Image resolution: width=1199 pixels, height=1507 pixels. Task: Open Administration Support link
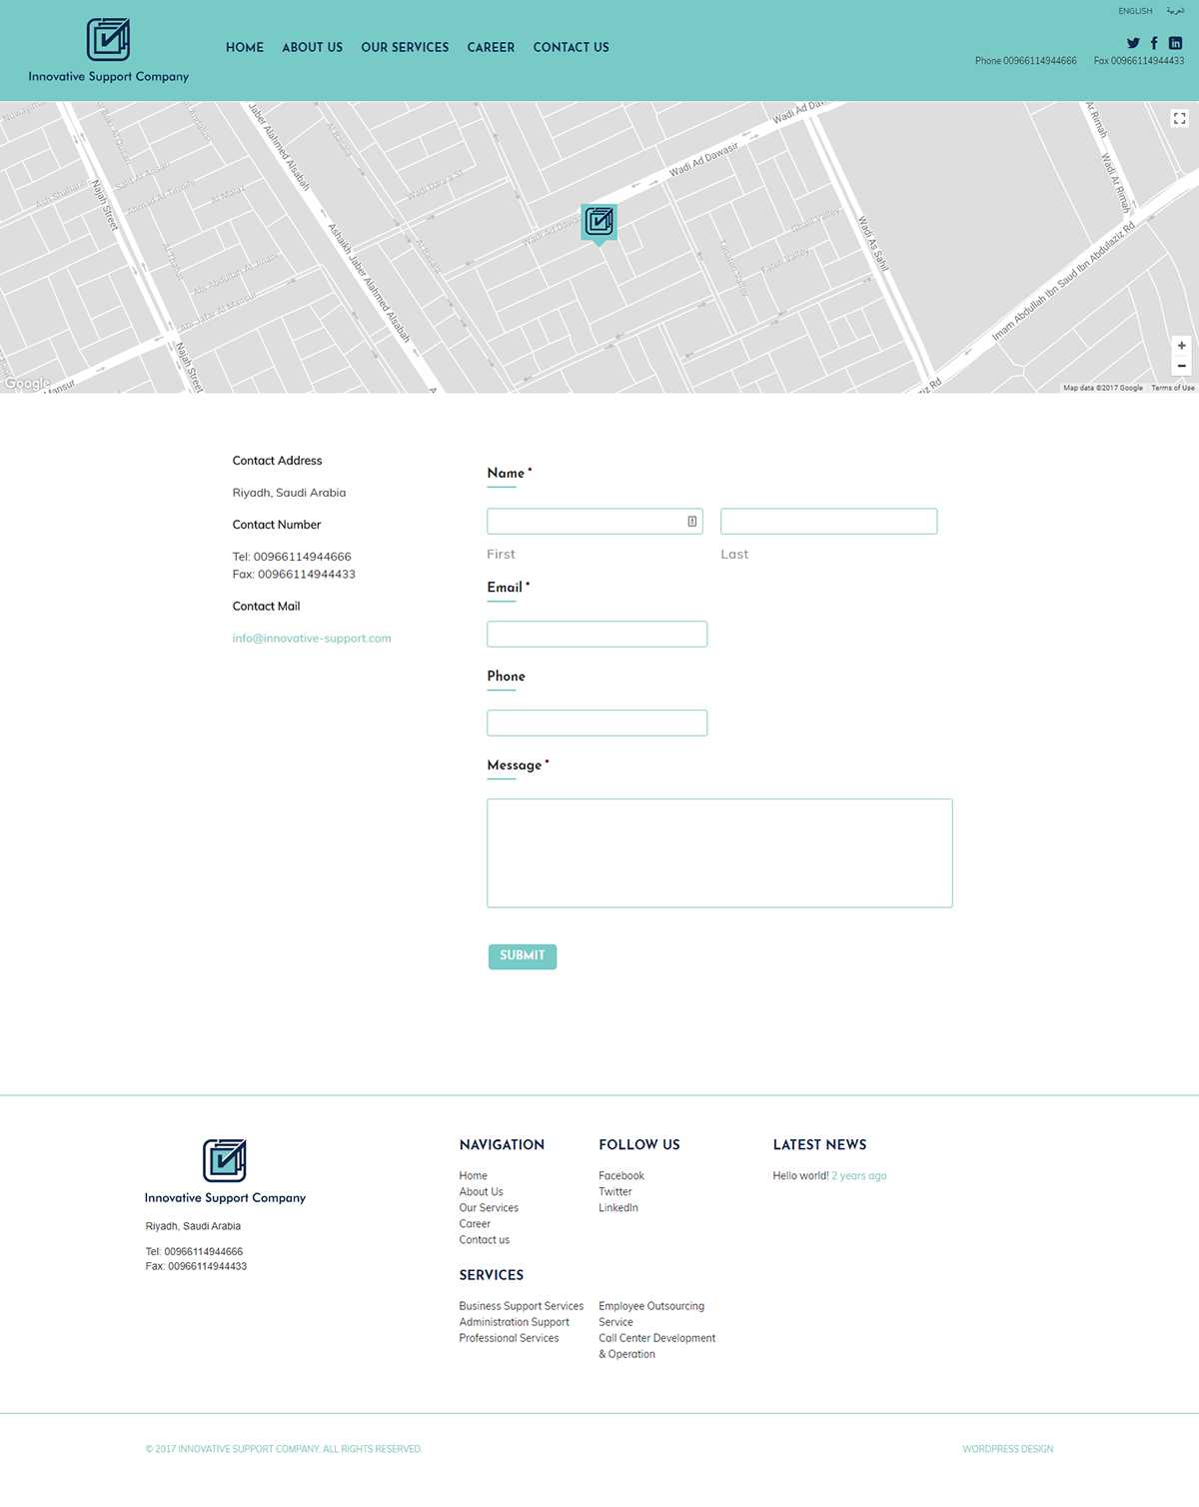514,1322
